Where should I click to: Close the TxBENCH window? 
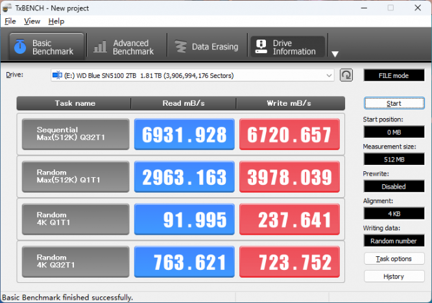pos(418,8)
